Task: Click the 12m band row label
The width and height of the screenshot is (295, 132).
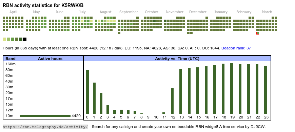Action: 9,110
